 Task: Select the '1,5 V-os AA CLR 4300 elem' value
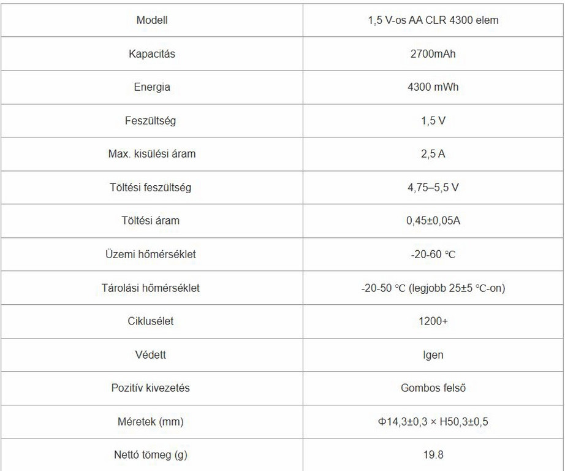coord(433,20)
